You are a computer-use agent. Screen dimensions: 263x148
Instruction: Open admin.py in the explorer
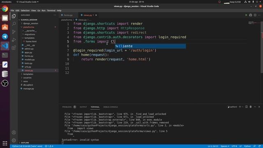29,49
